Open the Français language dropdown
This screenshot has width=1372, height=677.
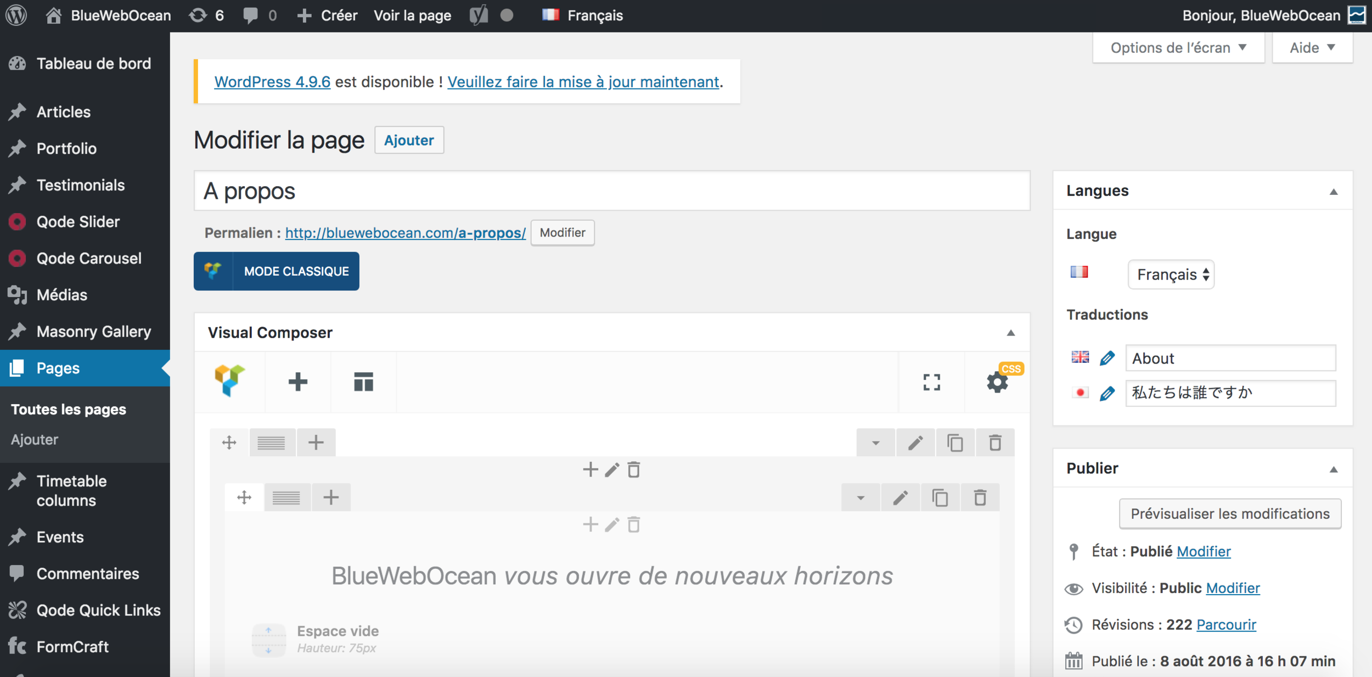point(1171,275)
